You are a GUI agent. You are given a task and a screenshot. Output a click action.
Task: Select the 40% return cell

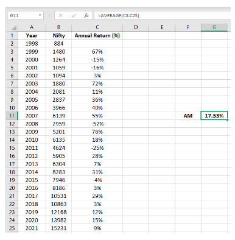click(x=97, y=108)
